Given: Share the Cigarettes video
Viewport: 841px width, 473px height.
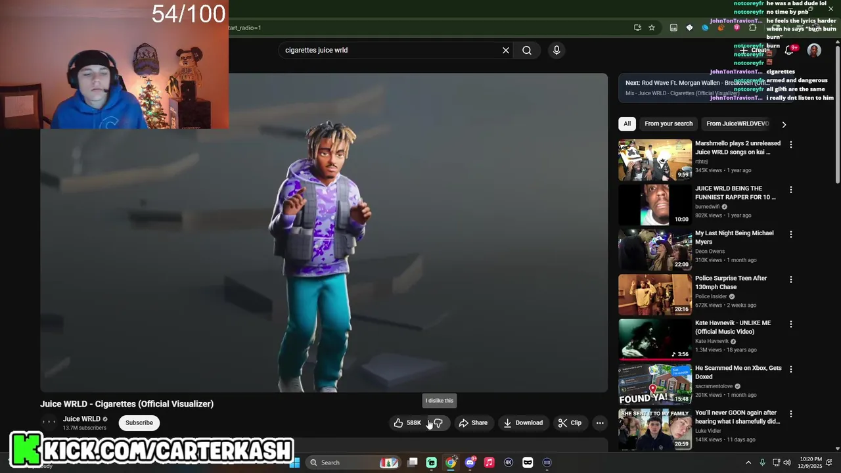Looking at the screenshot, I should coord(473,423).
